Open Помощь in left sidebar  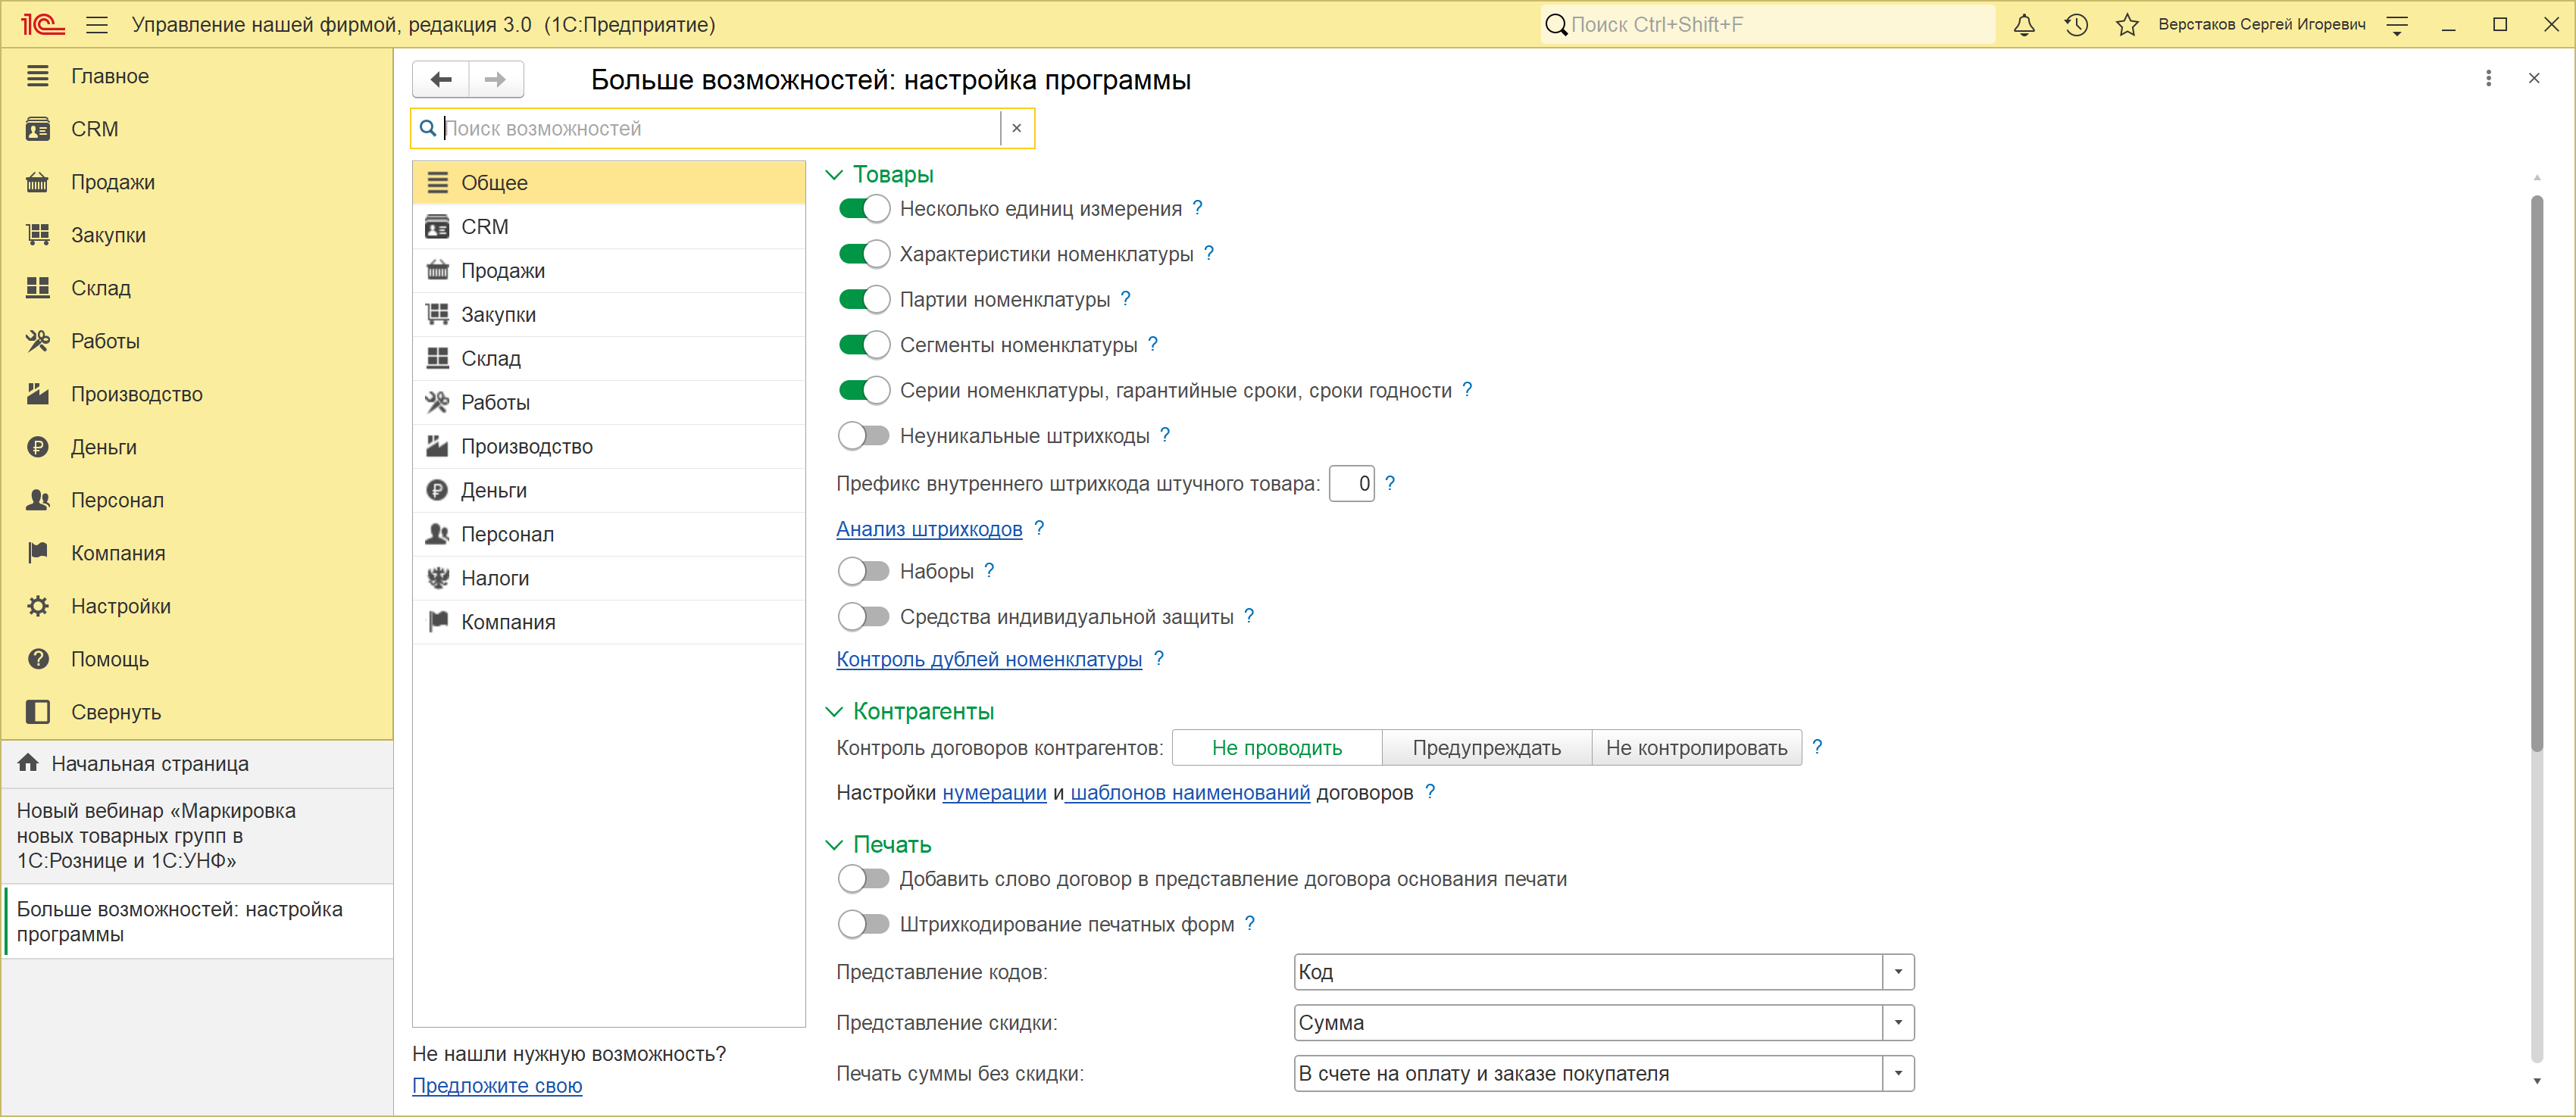click(197, 660)
